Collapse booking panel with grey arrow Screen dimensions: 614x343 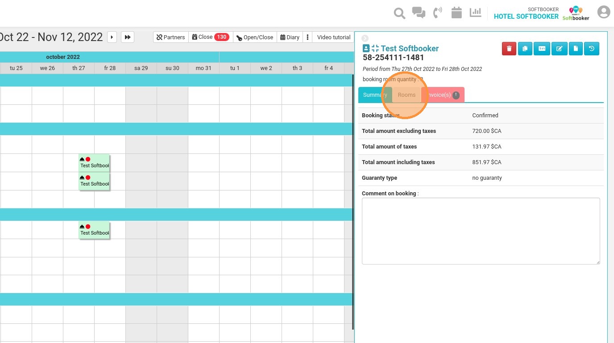point(365,38)
